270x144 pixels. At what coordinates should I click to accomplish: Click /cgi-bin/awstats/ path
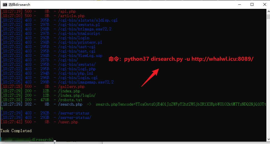pyautogui.click(x=77, y=64)
